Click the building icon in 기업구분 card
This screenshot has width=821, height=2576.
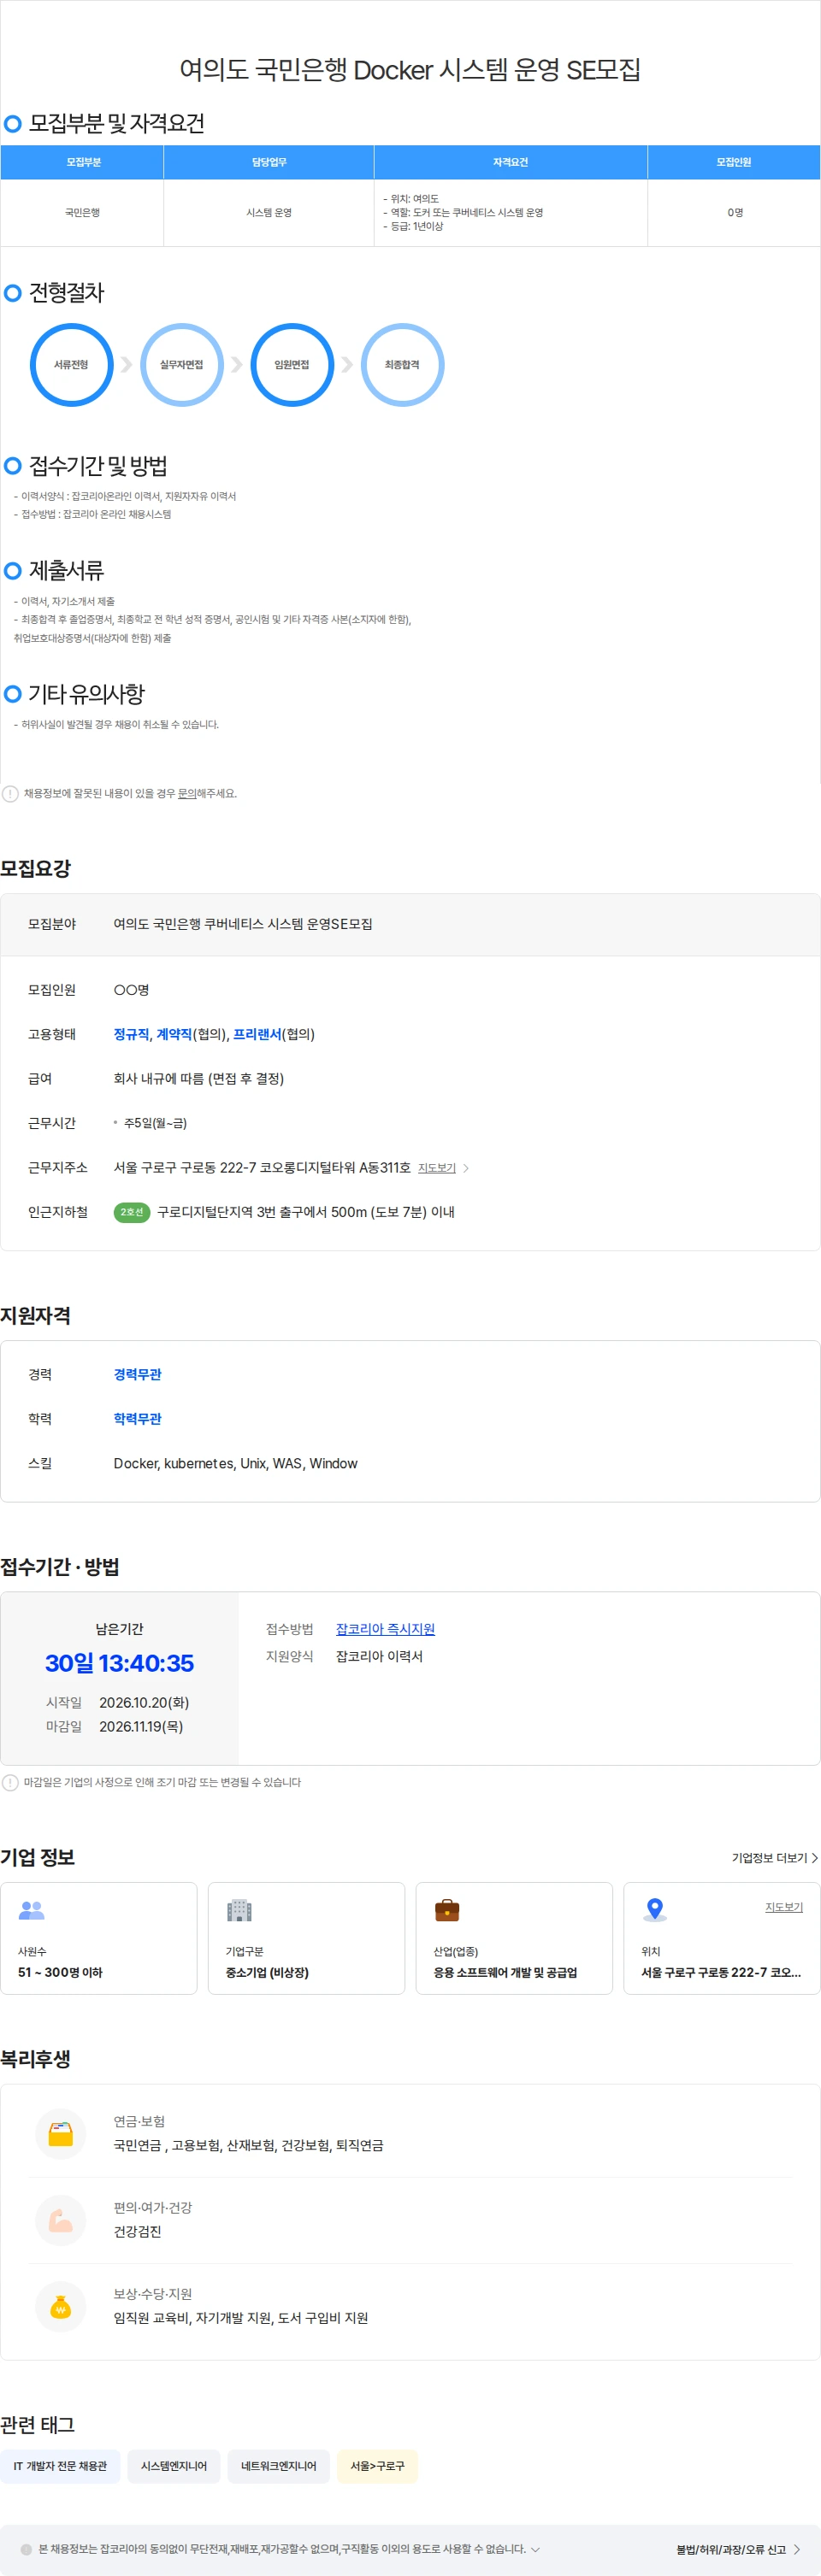[x=239, y=1910]
